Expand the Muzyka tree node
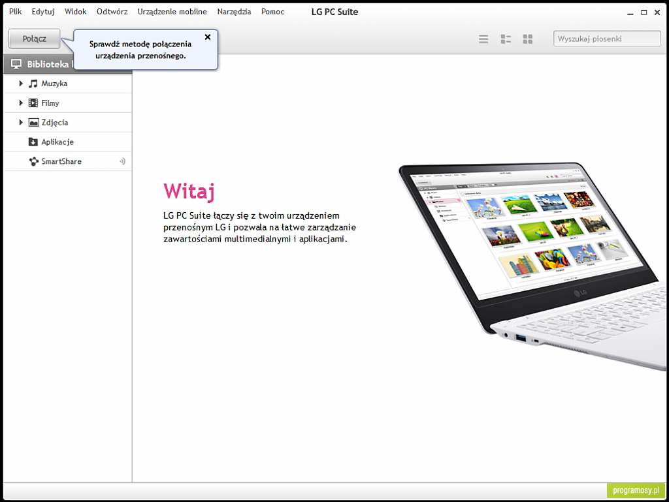The width and height of the screenshot is (669, 502). [20, 84]
